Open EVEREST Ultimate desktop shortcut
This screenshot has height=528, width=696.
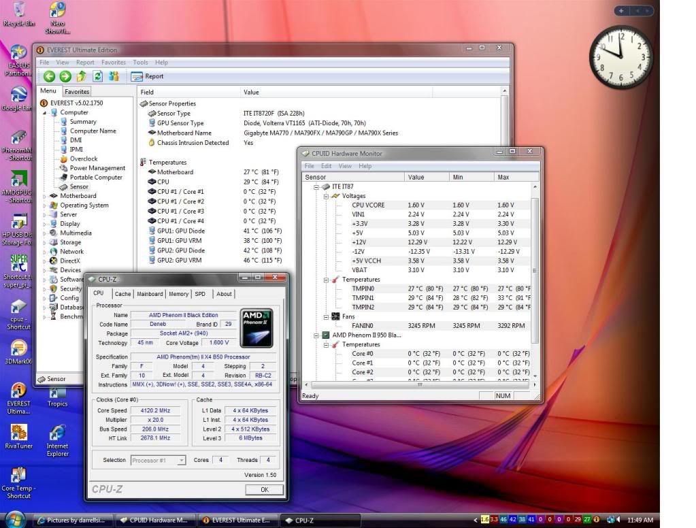click(18, 399)
